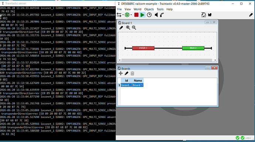The image size is (255, 142).
Task: Toggle the smoke chimney icon
Action: coord(162,15)
